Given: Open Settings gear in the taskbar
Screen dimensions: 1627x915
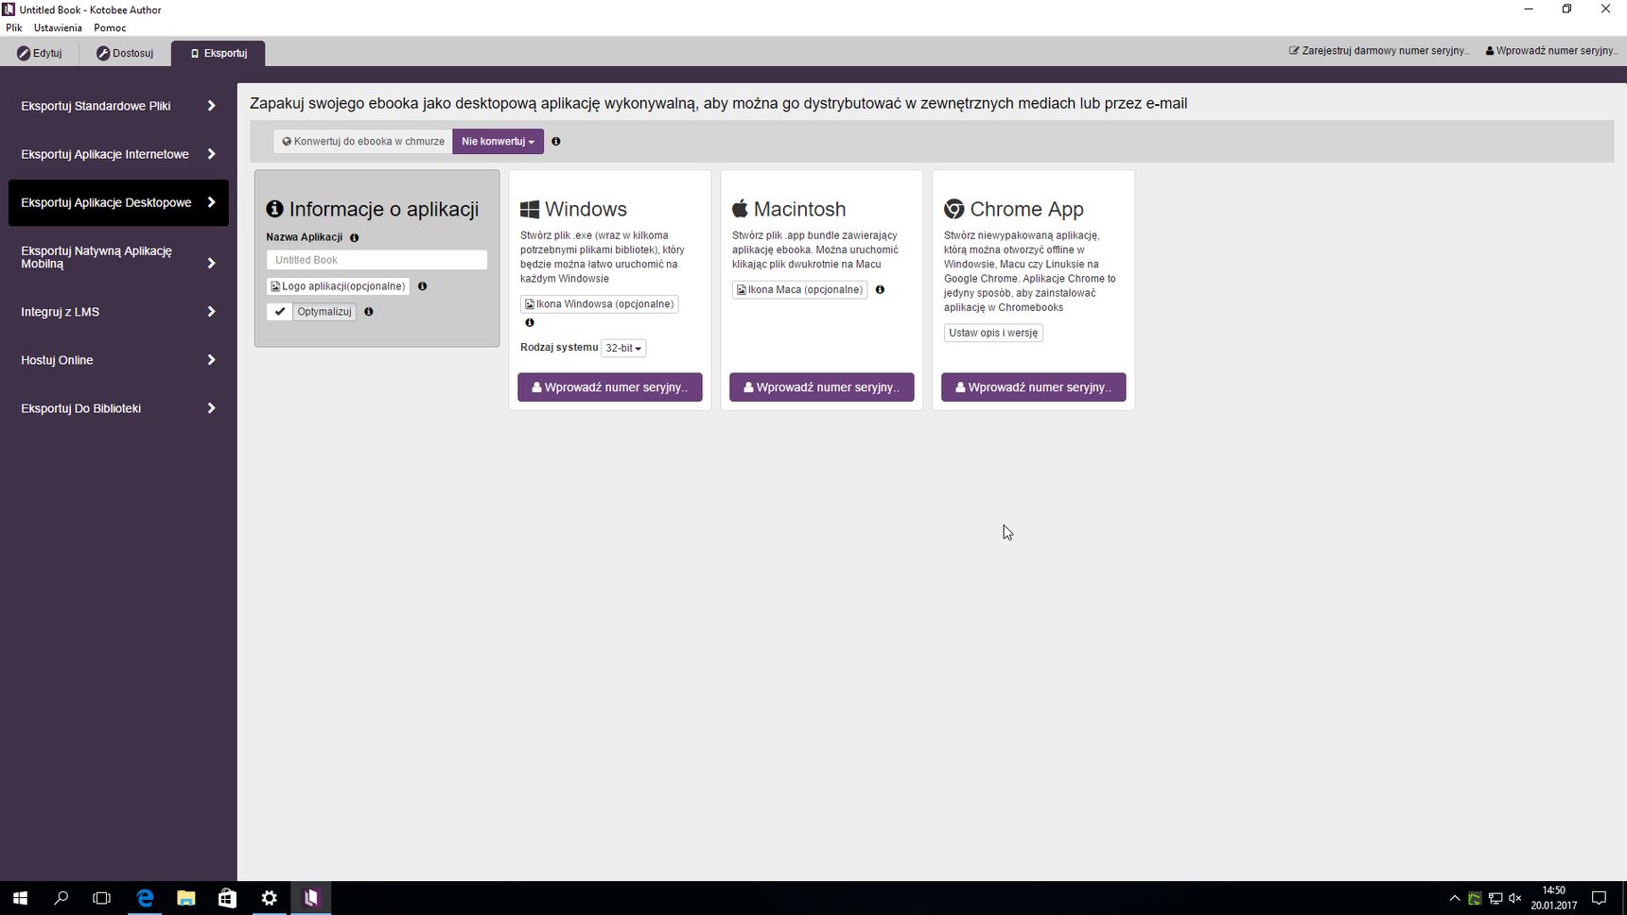Looking at the screenshot, I should click(x=270, y=898).
